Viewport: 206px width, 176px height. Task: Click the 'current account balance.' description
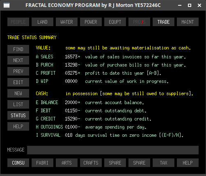click(x=114, y=102)
